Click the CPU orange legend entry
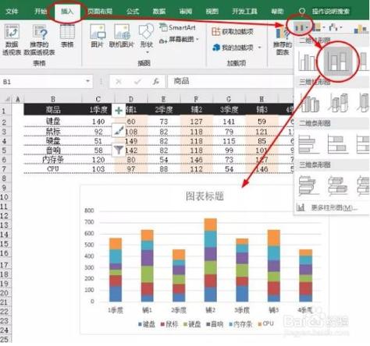The image size is (370, 346). pyautogui.click(x=265, y=323)
